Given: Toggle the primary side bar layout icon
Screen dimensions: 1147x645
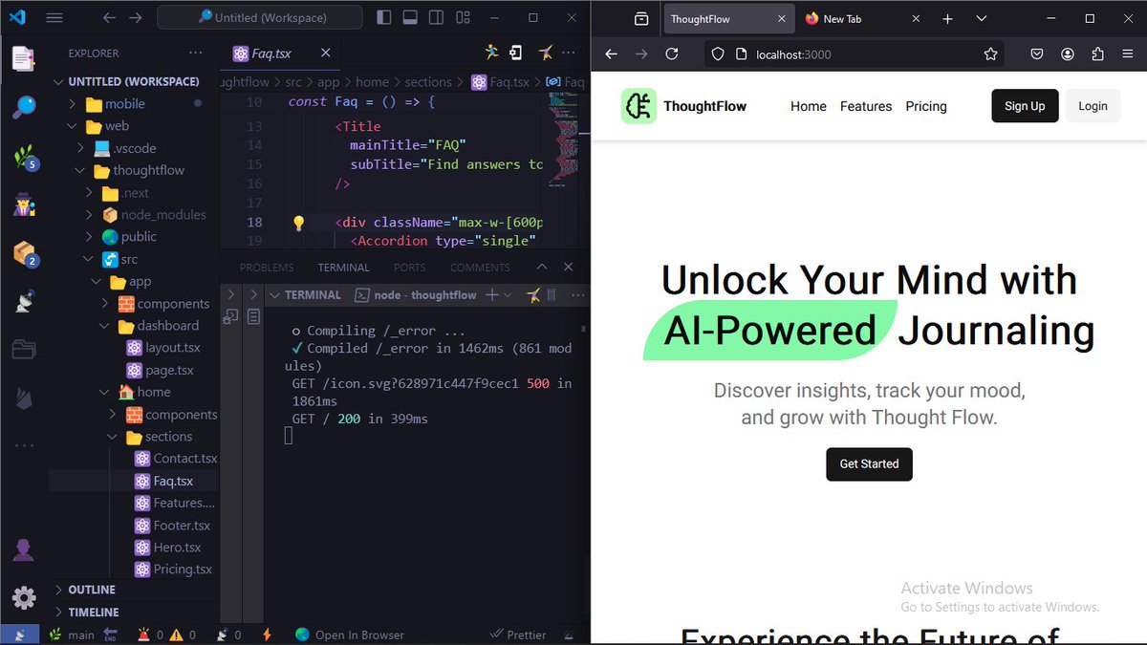Looking at the screenshot, I should coord(383,17).
